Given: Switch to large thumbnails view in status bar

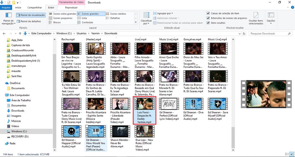Looking at the screenshot, I should click(292, 154).
